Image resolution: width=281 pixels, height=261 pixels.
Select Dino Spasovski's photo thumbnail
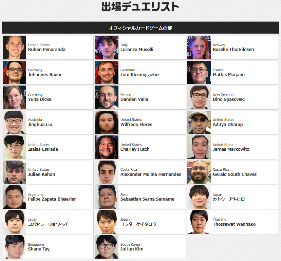point(199,97)
